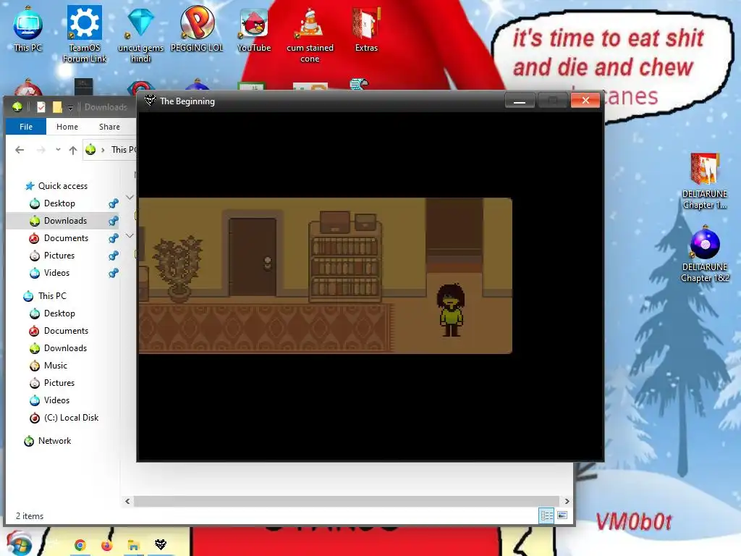Unpin Documents from Quick access

pyautogui.click(x=114, y=238)
